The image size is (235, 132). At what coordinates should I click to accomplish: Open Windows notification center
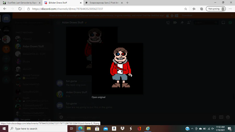pyautogui.click(x=230, y=129)
